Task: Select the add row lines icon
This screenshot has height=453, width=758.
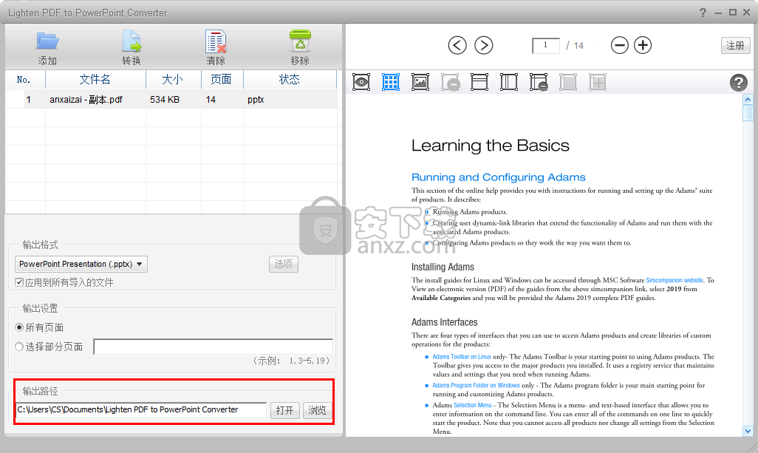Action: (479, 82)
